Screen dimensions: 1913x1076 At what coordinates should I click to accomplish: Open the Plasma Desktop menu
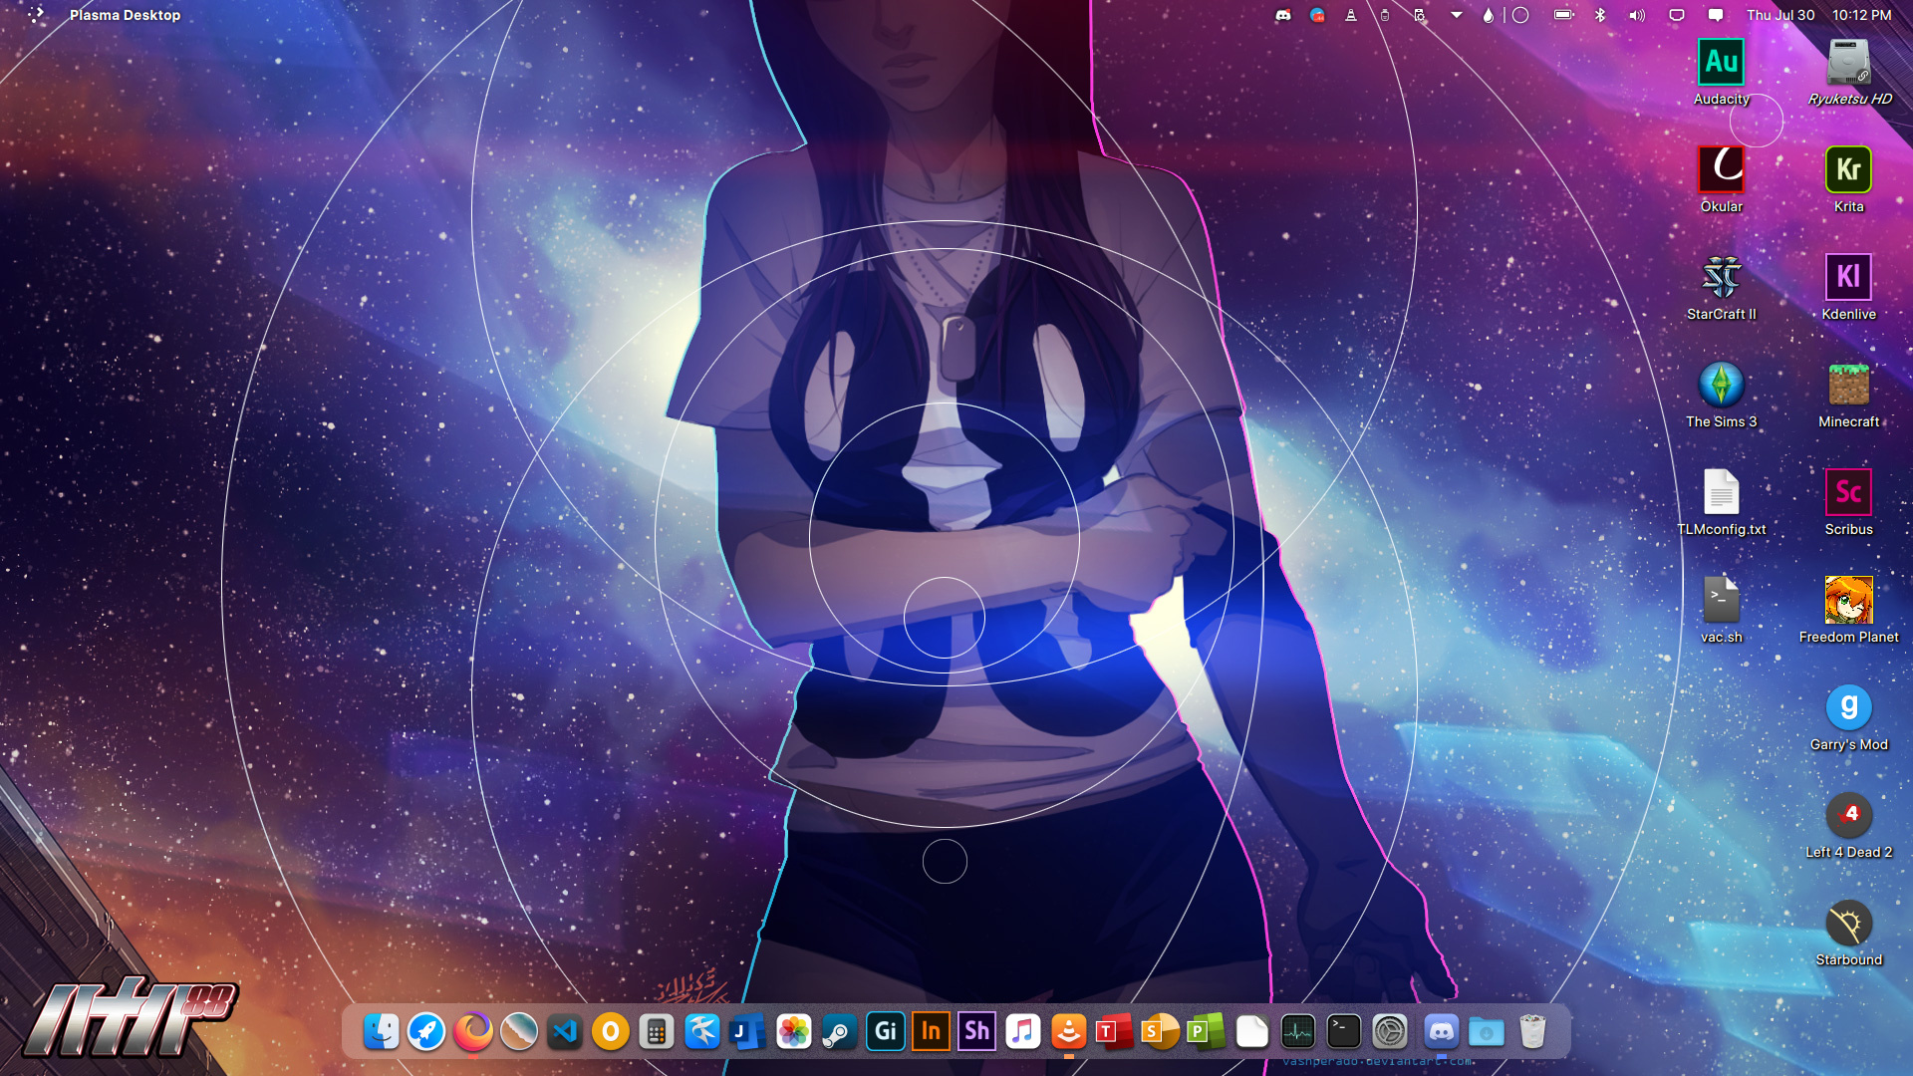[125, 15]
